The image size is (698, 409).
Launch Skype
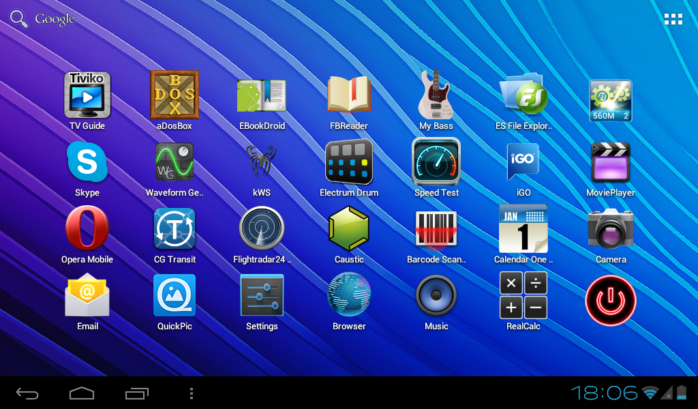87,162
